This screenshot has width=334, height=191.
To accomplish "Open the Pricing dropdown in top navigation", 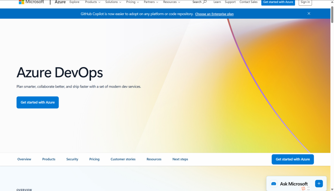I will (x=132, y=2).
